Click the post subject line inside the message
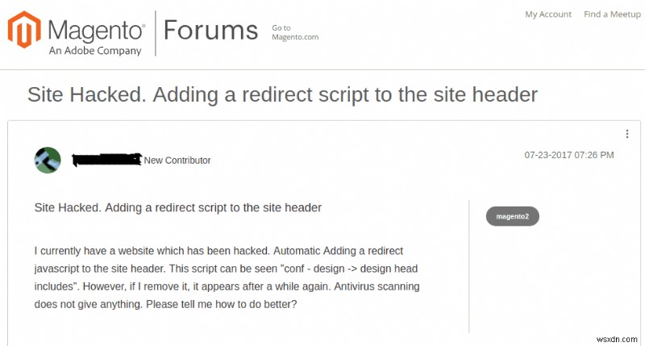The height and width of the screenshot is (346, 645). [178, 207]
